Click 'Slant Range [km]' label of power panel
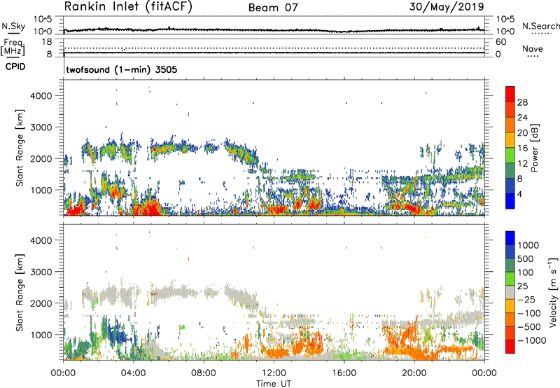560x388 pixels. point(20,148)
